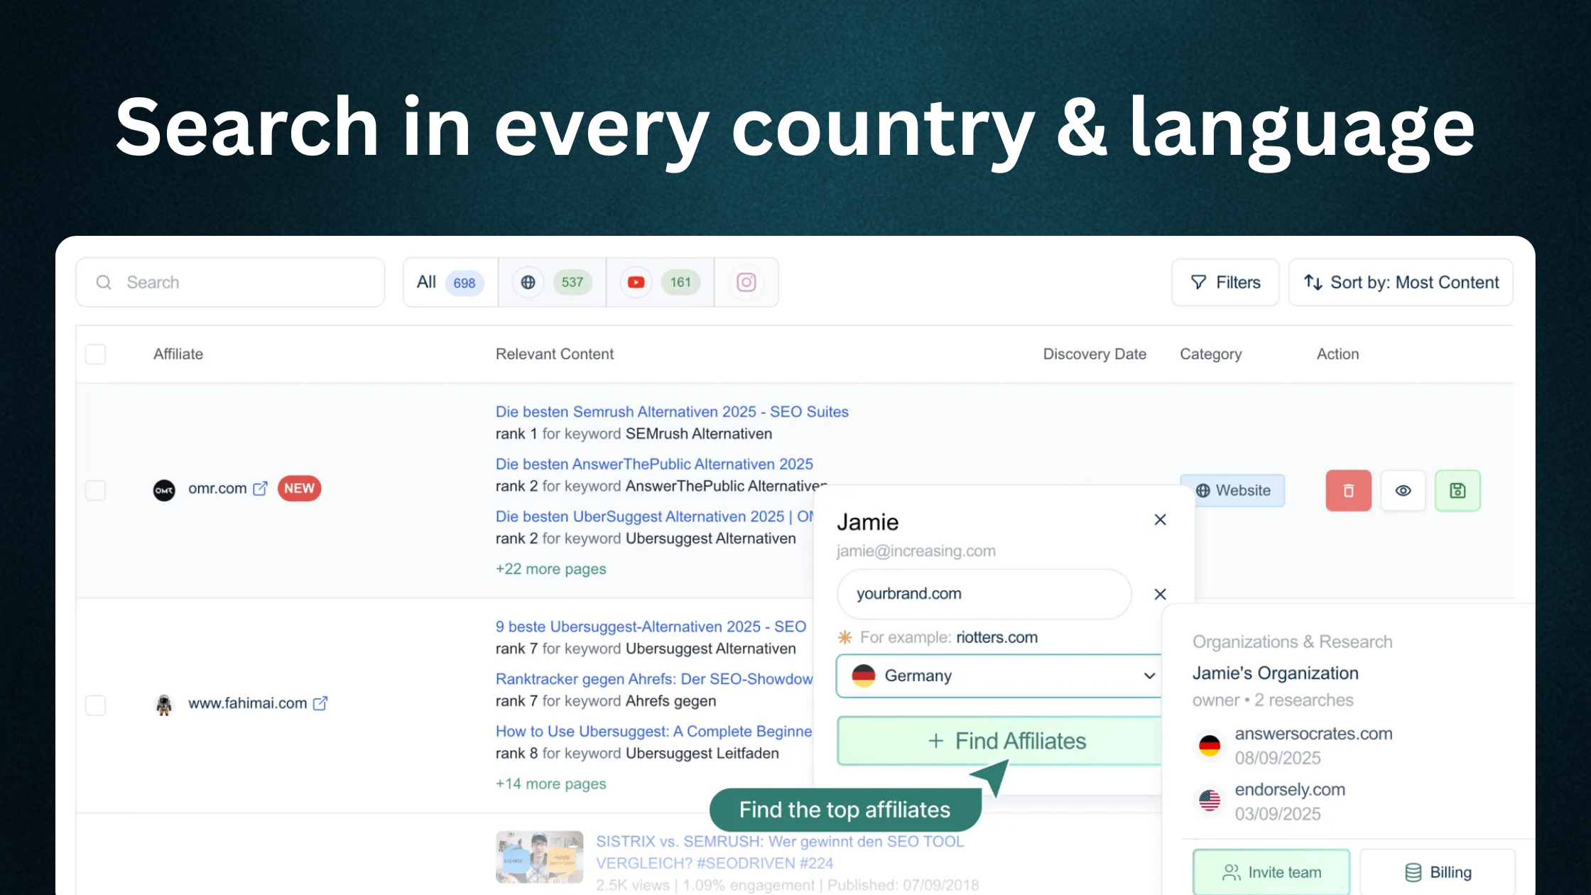Open link Ranktracker gegen Ahrefs
The width and height of the screenshot is (1591, 895).
pyautogui.click(x=654, y=679)
